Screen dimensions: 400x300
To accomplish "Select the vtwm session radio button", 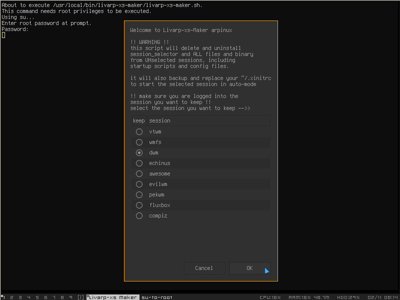I will tap(139, 131).
